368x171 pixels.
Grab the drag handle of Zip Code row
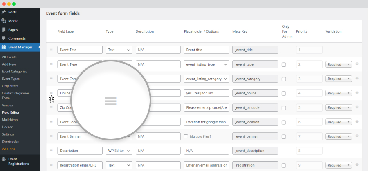point(51,107)
